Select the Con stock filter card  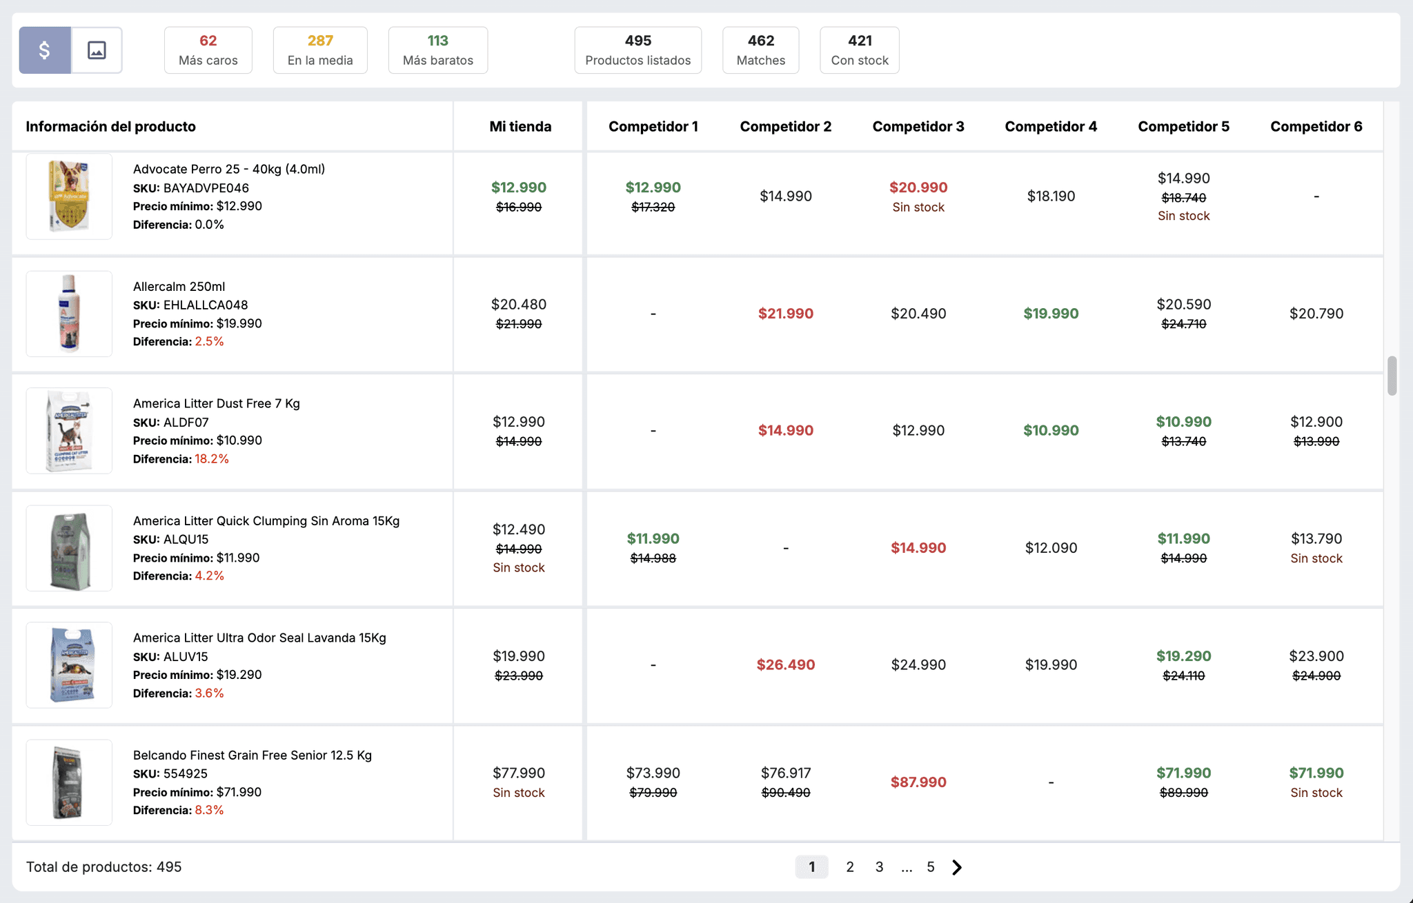859,50
